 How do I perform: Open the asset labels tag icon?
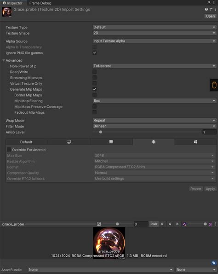pos(214,263)
